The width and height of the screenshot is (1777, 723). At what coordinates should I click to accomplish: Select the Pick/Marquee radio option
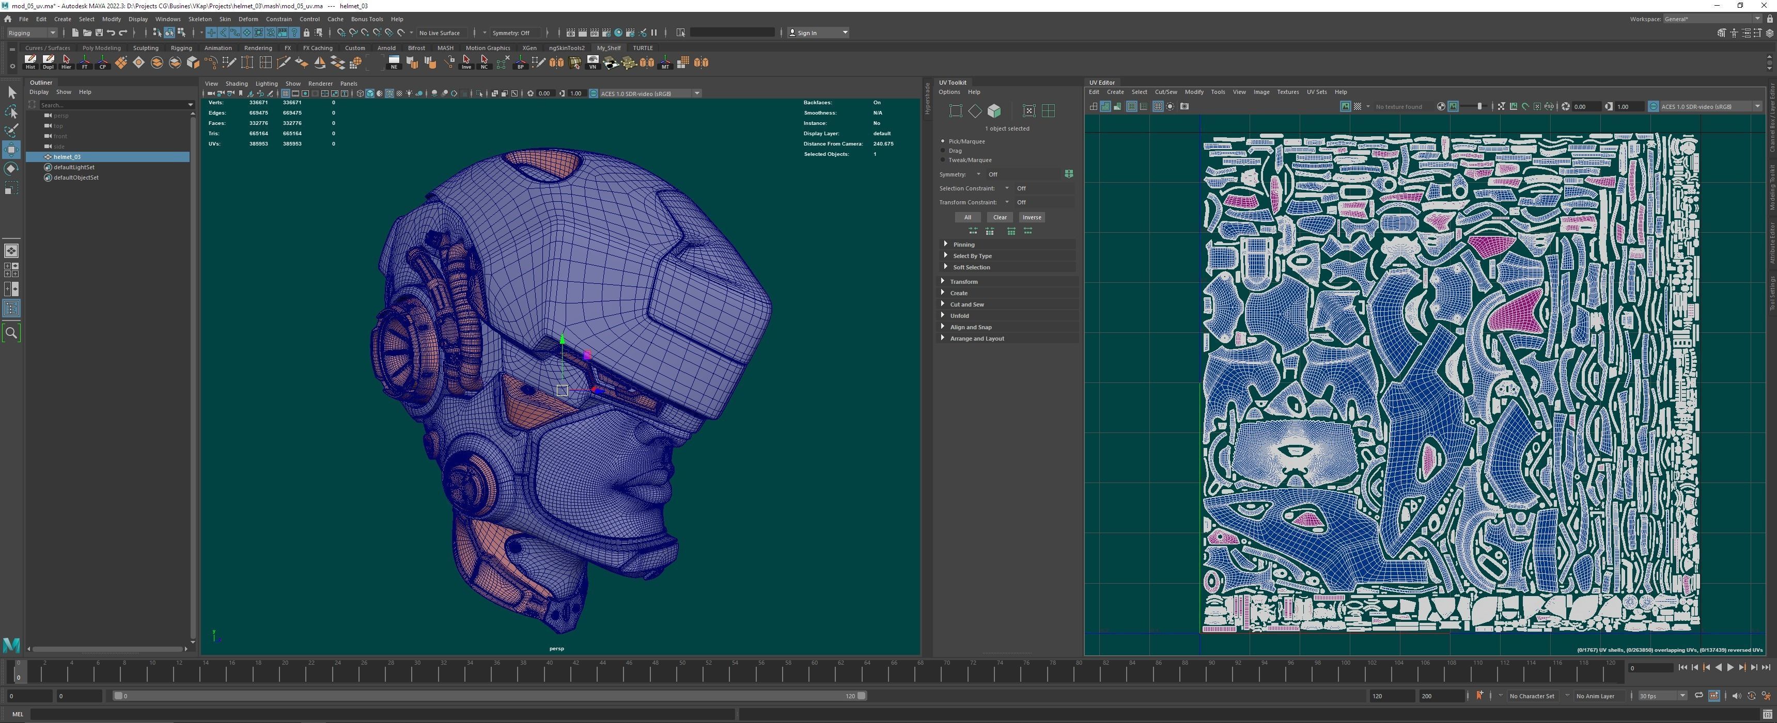click(943, 141)
